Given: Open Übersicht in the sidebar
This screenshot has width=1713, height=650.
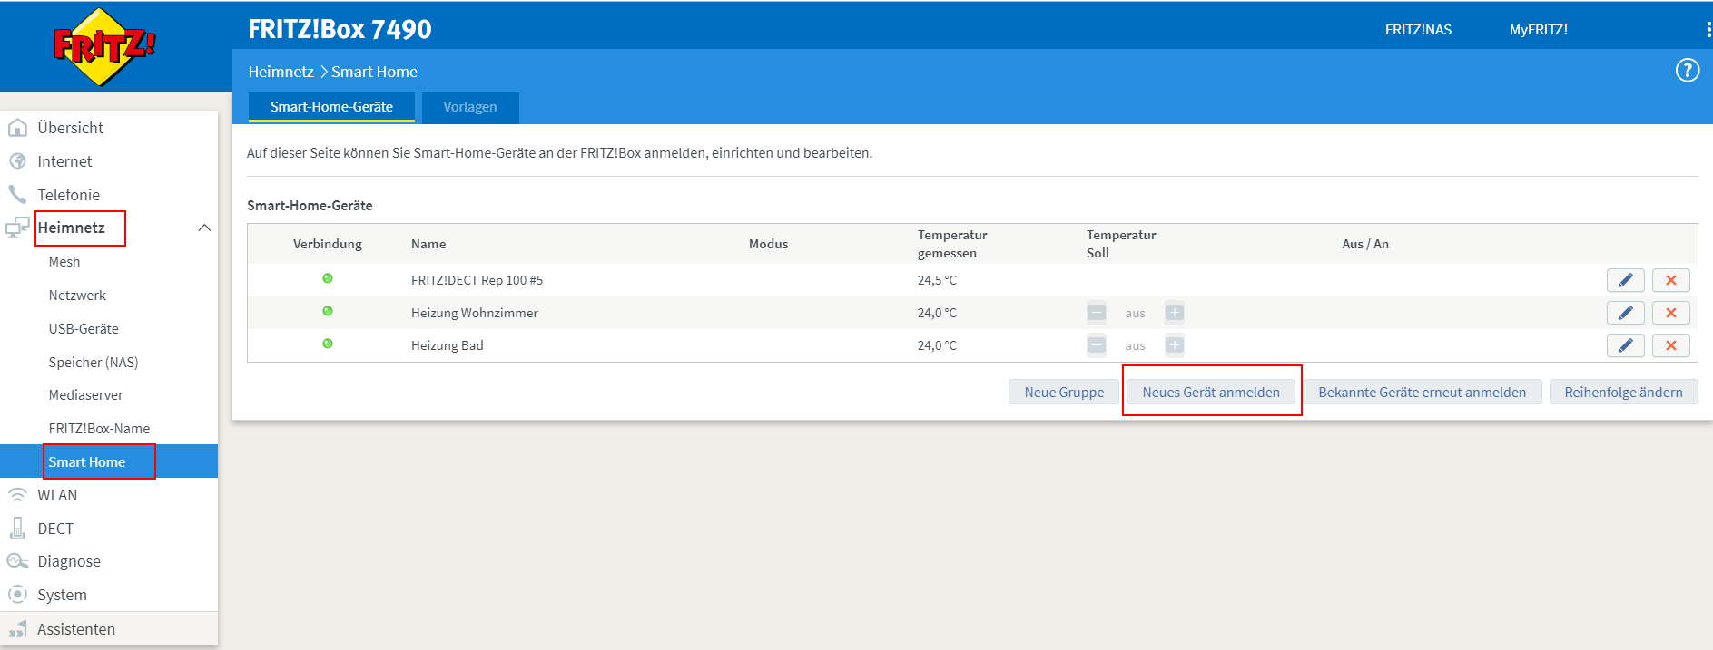Looking at the screenshot, I should tap(71, 128).
